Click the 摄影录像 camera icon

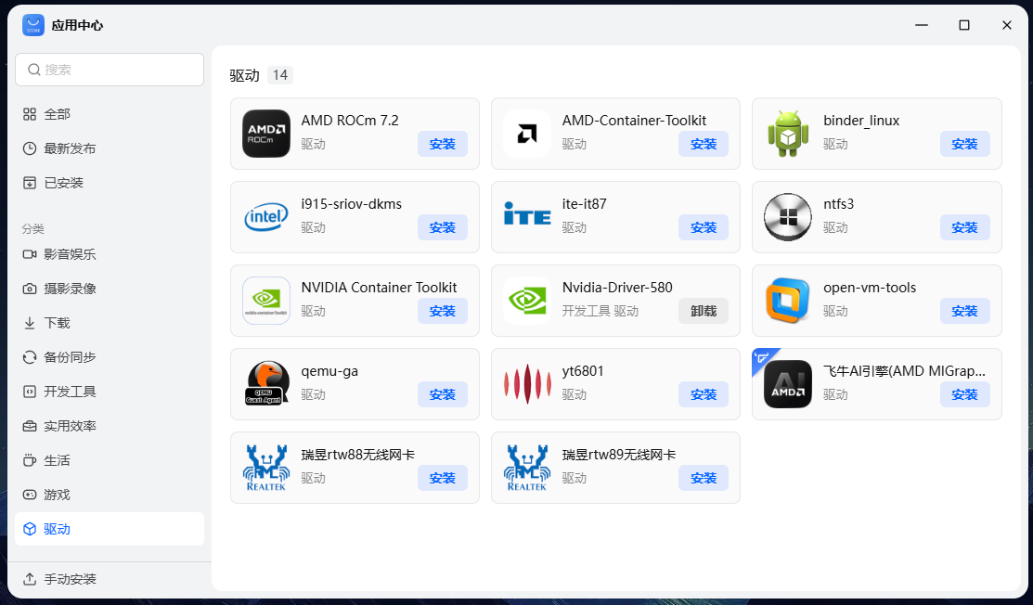click(x=30, y=289)
